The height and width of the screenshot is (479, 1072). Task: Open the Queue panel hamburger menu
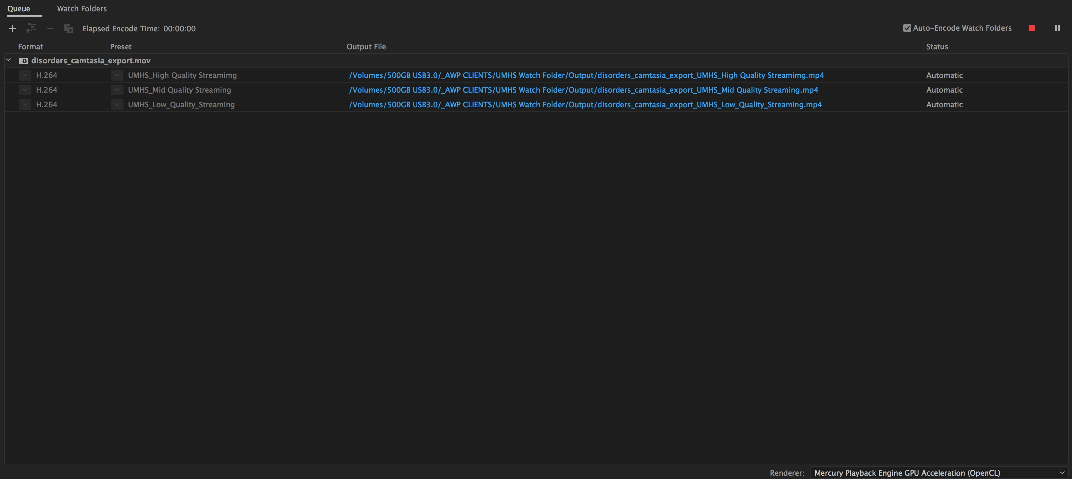[x=39, y=9]
